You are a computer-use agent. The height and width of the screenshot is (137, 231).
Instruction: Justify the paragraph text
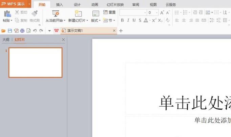pos(197,20)
